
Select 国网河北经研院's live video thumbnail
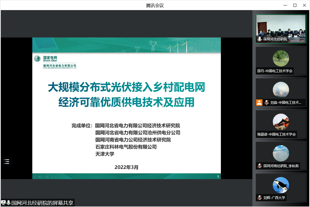click(281, 28)
